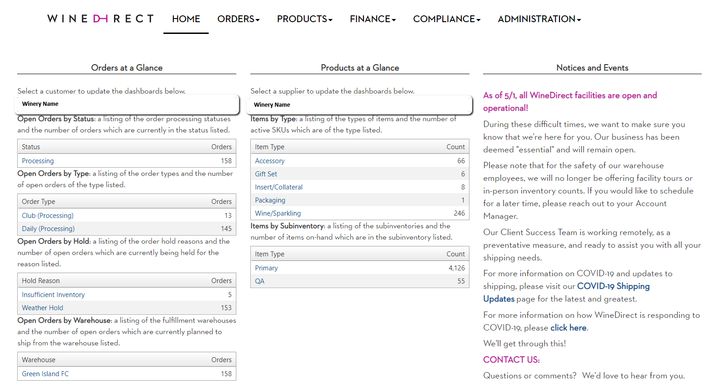Open the Insert/Collateral item type

pos(278,187)
